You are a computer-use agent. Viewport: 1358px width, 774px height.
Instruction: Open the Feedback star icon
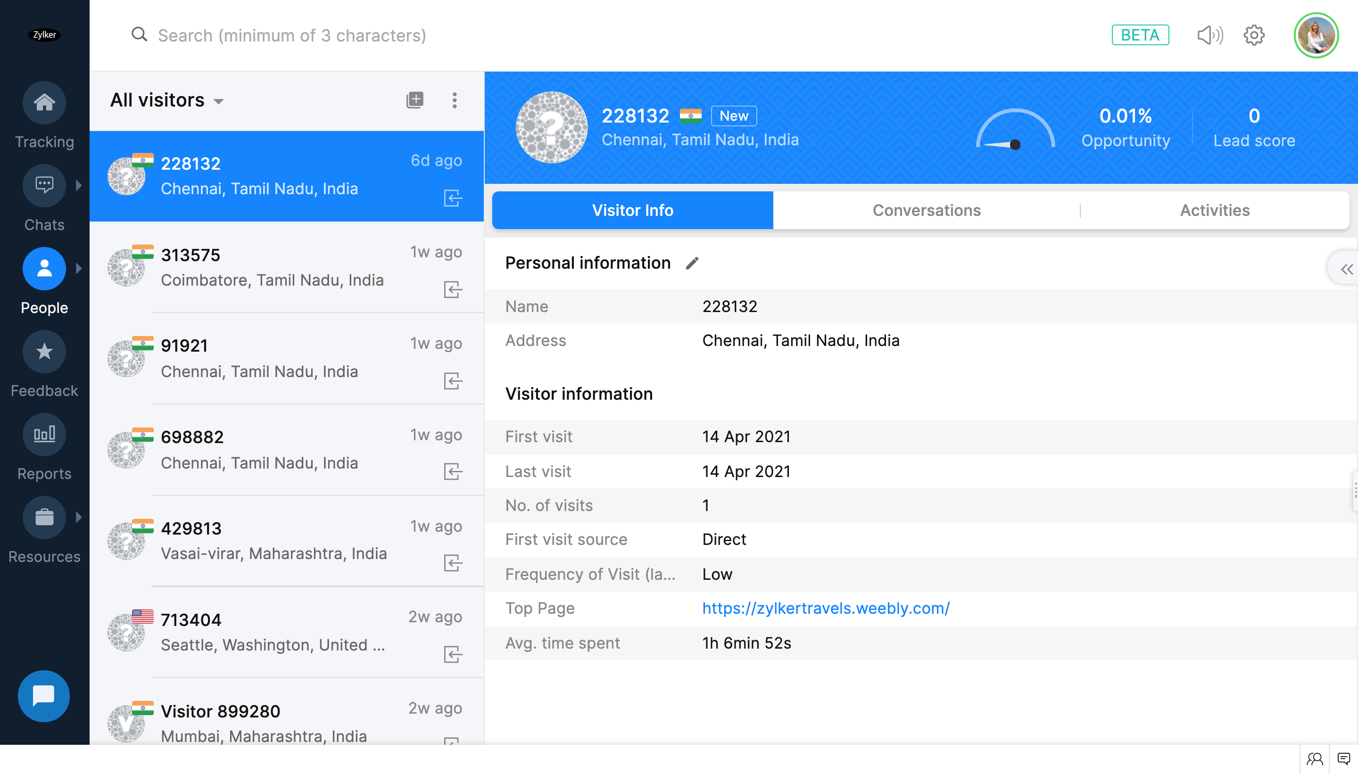[44, 351]
